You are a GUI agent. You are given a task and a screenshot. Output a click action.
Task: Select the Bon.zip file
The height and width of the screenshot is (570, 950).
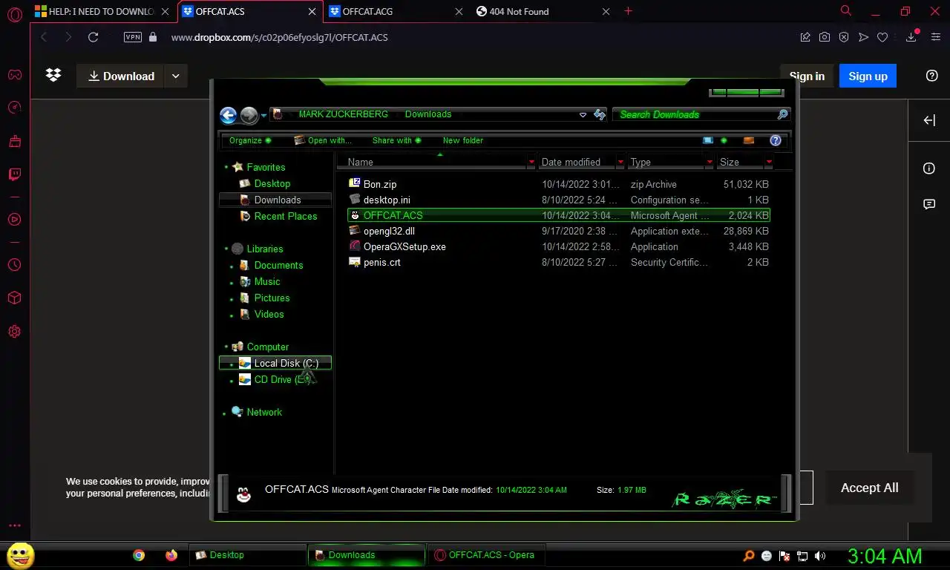(x=380, y=184)
